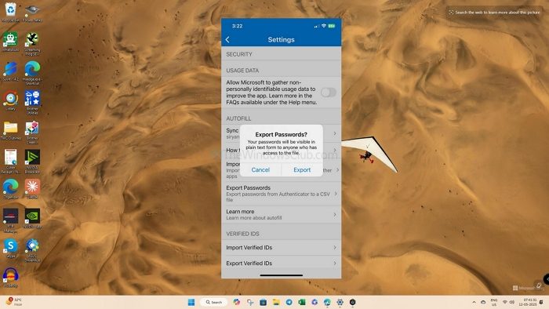Open the Recycle Bin desktop icon
Viewport: 549px width, 309px height.
[x=10, y=13]
